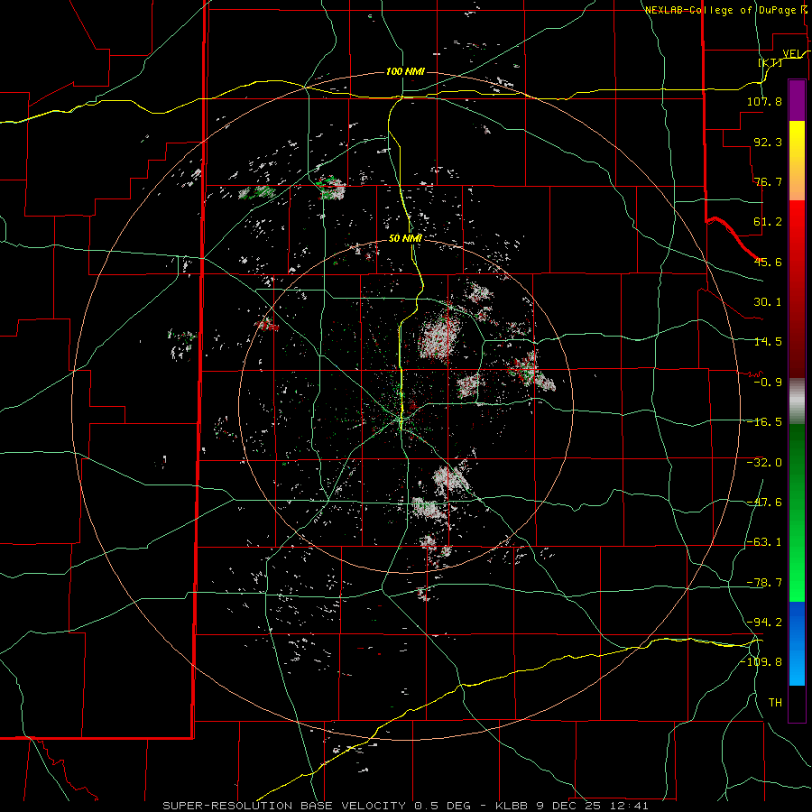Click the -0.9 scale value
Viewport: 812px width, 812px height.
[768, 383]
